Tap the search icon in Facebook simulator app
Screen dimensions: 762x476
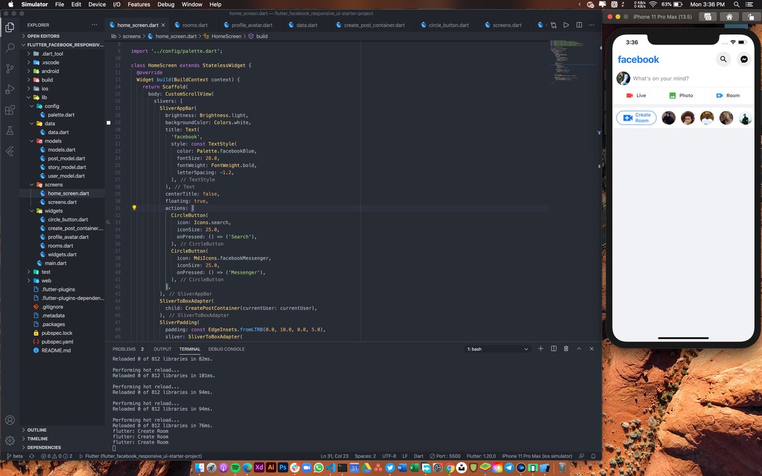(723, 59)
